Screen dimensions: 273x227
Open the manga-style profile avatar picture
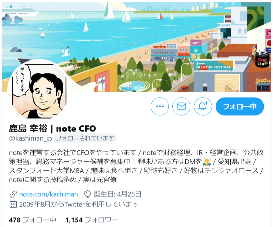(39, 90)
